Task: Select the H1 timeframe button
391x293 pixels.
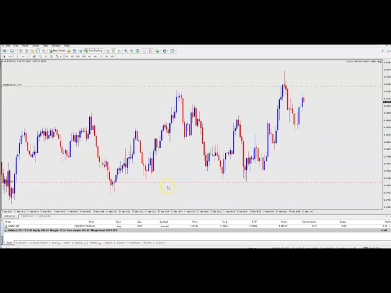Action: 89,56
